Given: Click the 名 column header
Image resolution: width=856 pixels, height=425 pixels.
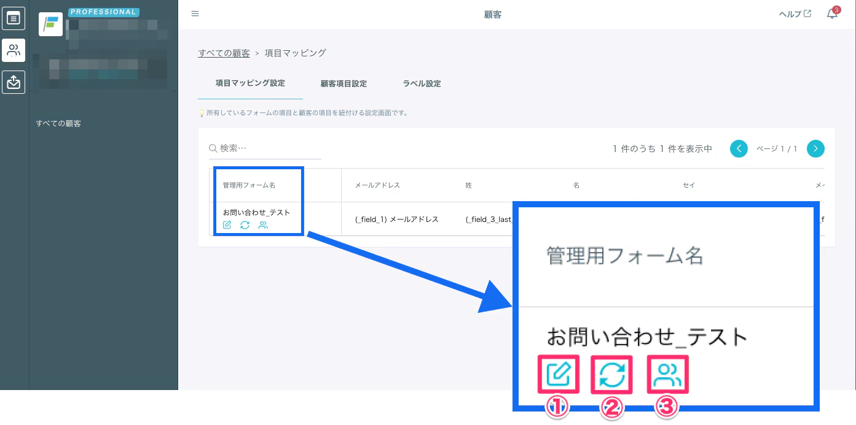Looking at the screenshot, I should tap(576, 185).
